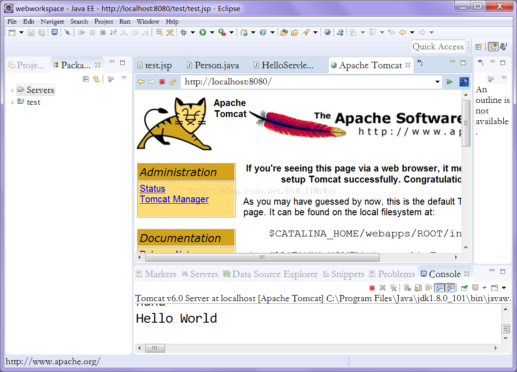
Task: Expand the test project node
Action: point(12,102)
